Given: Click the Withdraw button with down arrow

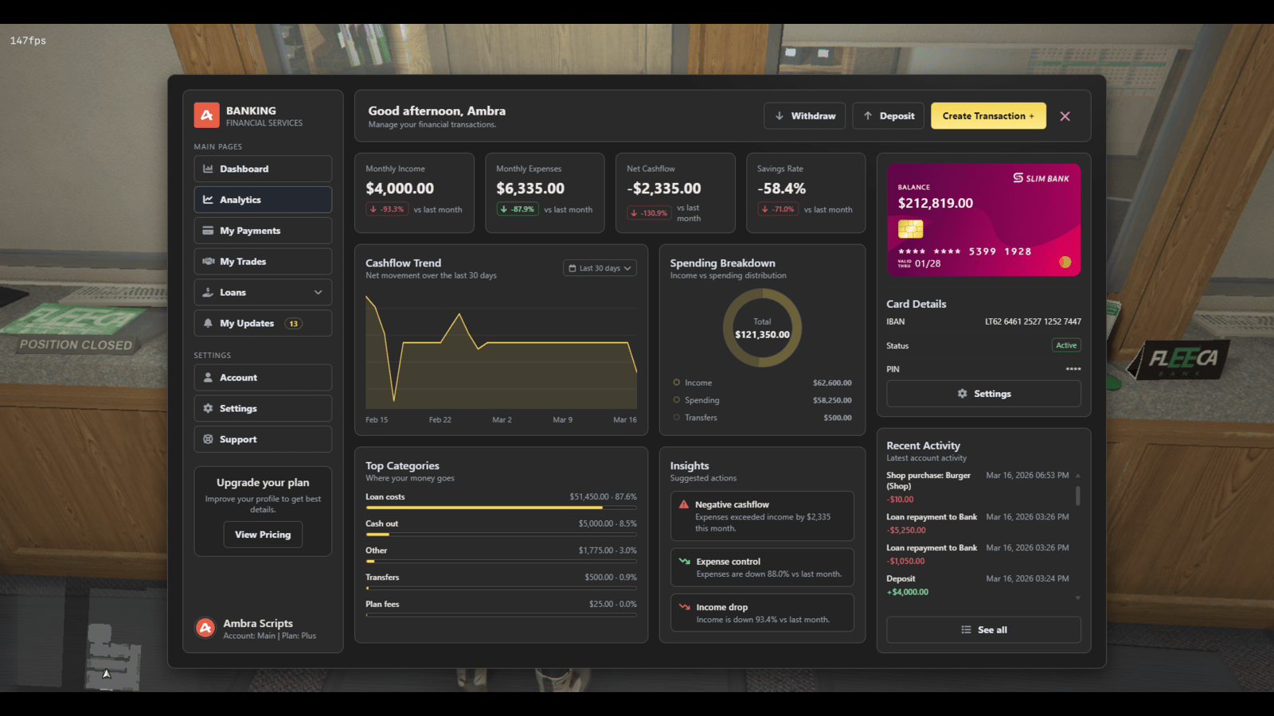Looking at the screenshot, I should (x=804, y=115).
